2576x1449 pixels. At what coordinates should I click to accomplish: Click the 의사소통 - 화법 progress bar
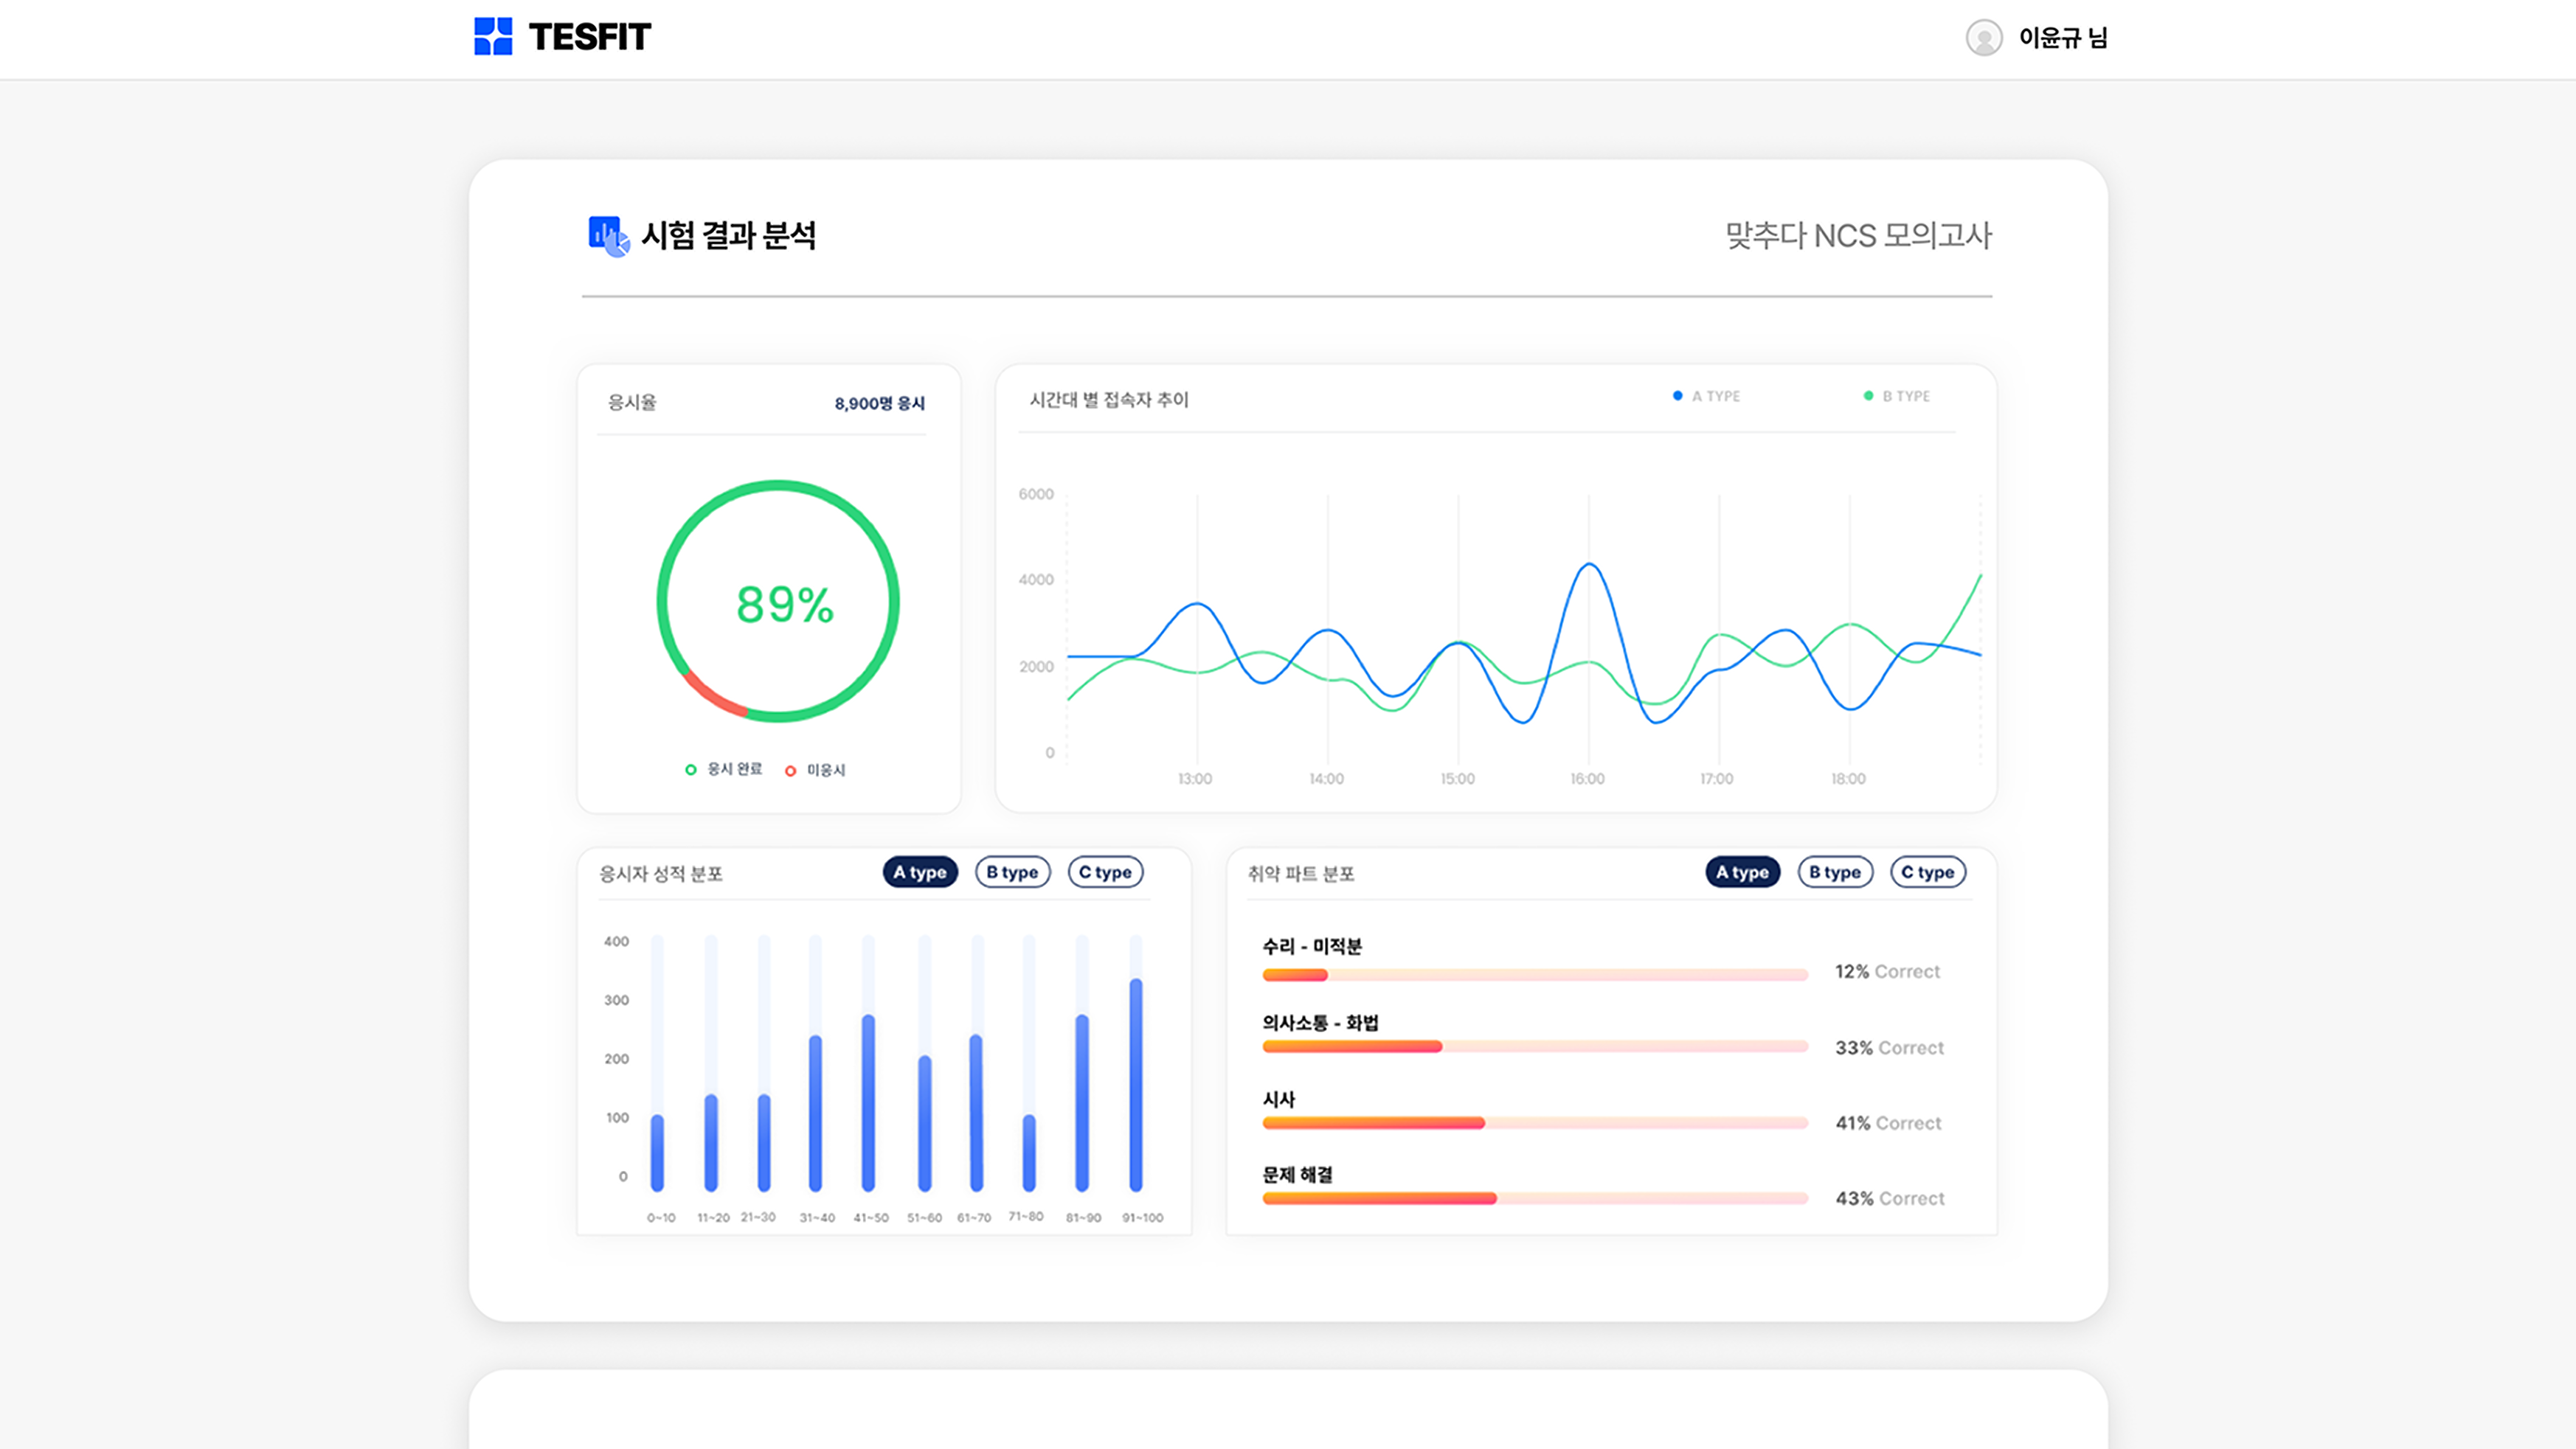1535,1046
